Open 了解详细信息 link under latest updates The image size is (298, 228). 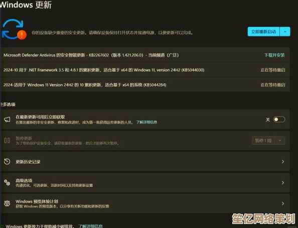coord(146,122)
